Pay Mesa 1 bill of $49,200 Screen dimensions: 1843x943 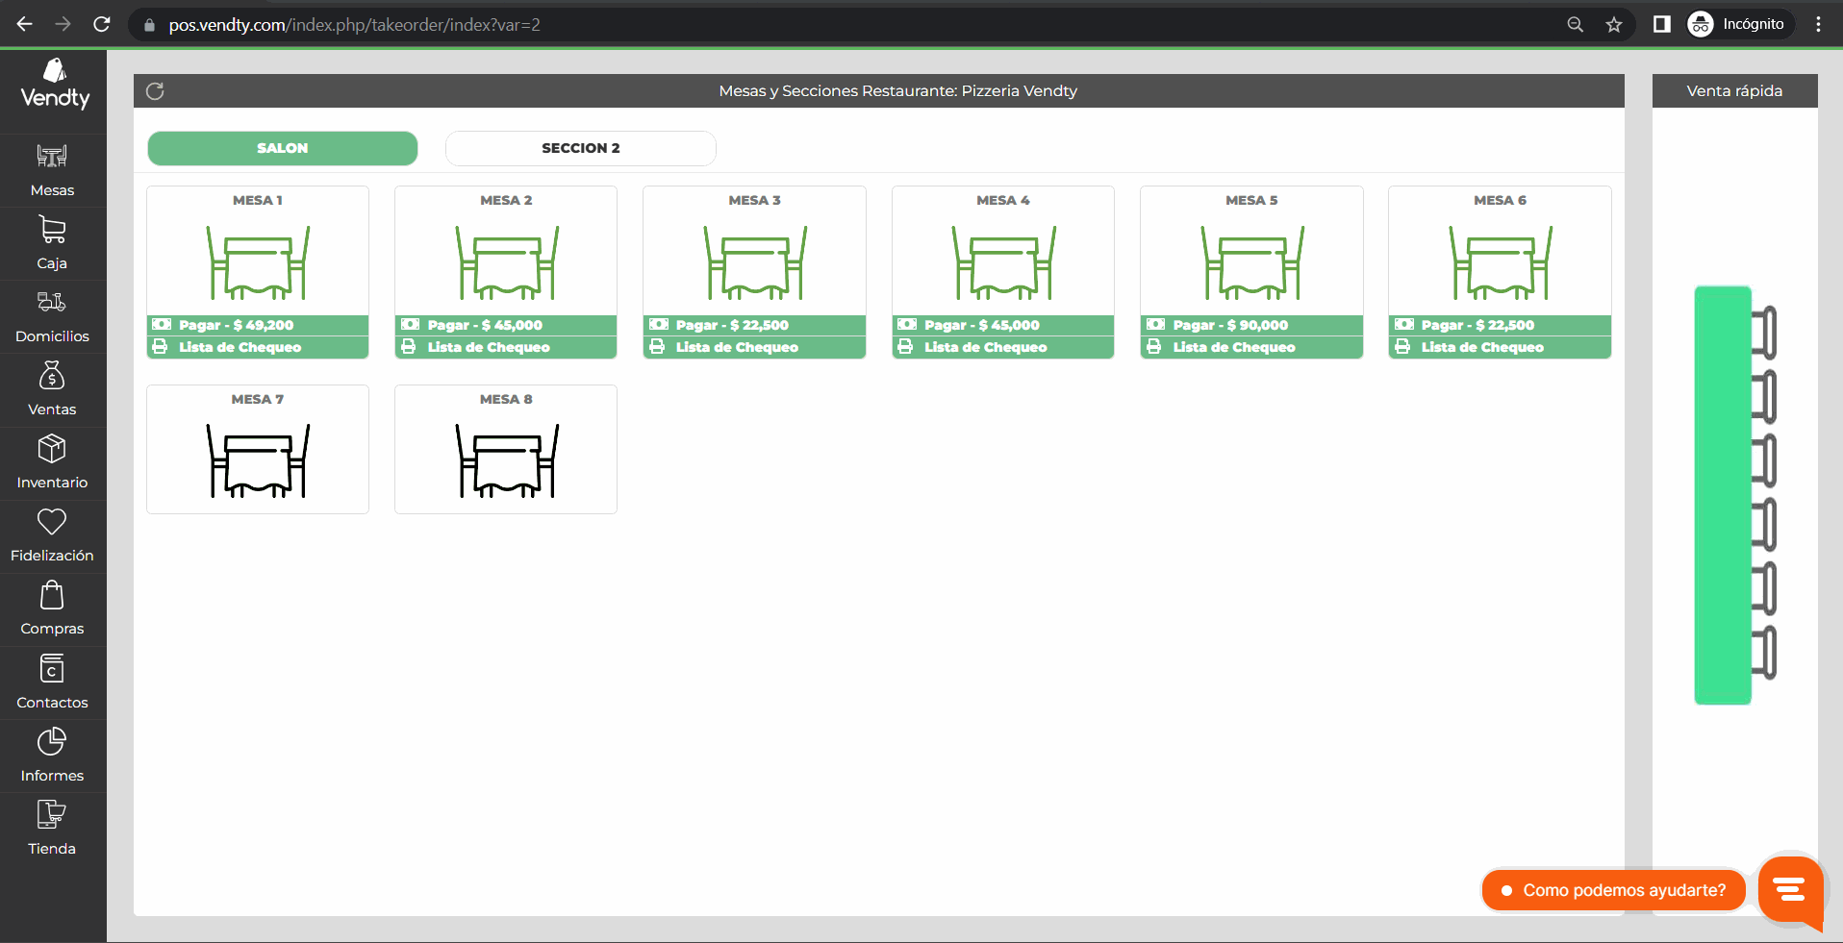coord(258,325)
